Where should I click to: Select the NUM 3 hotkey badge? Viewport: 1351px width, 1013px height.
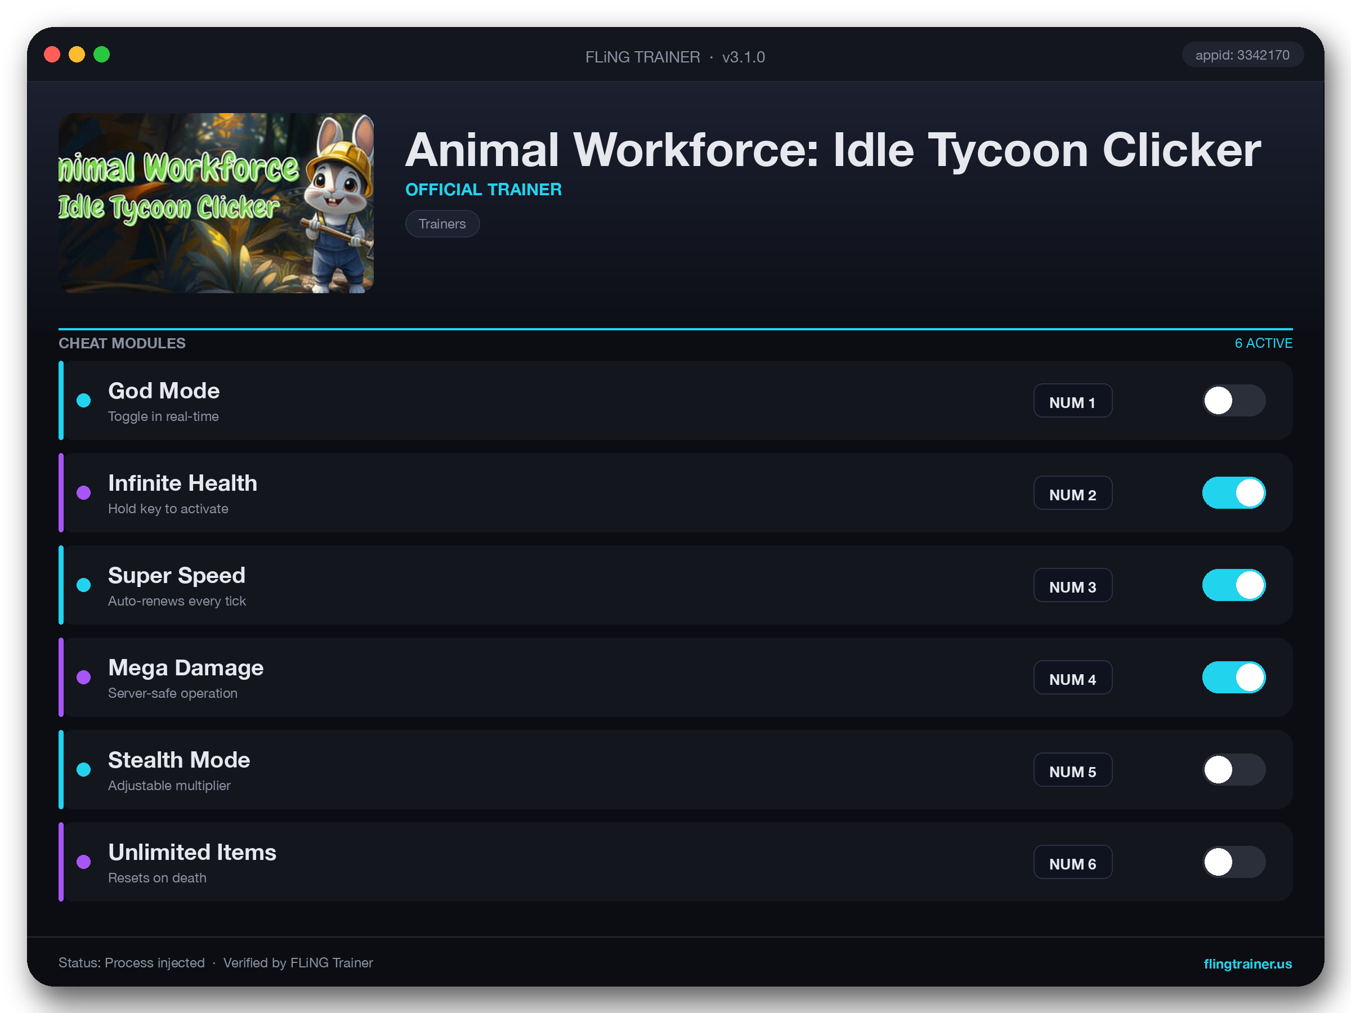(1072, 585)
